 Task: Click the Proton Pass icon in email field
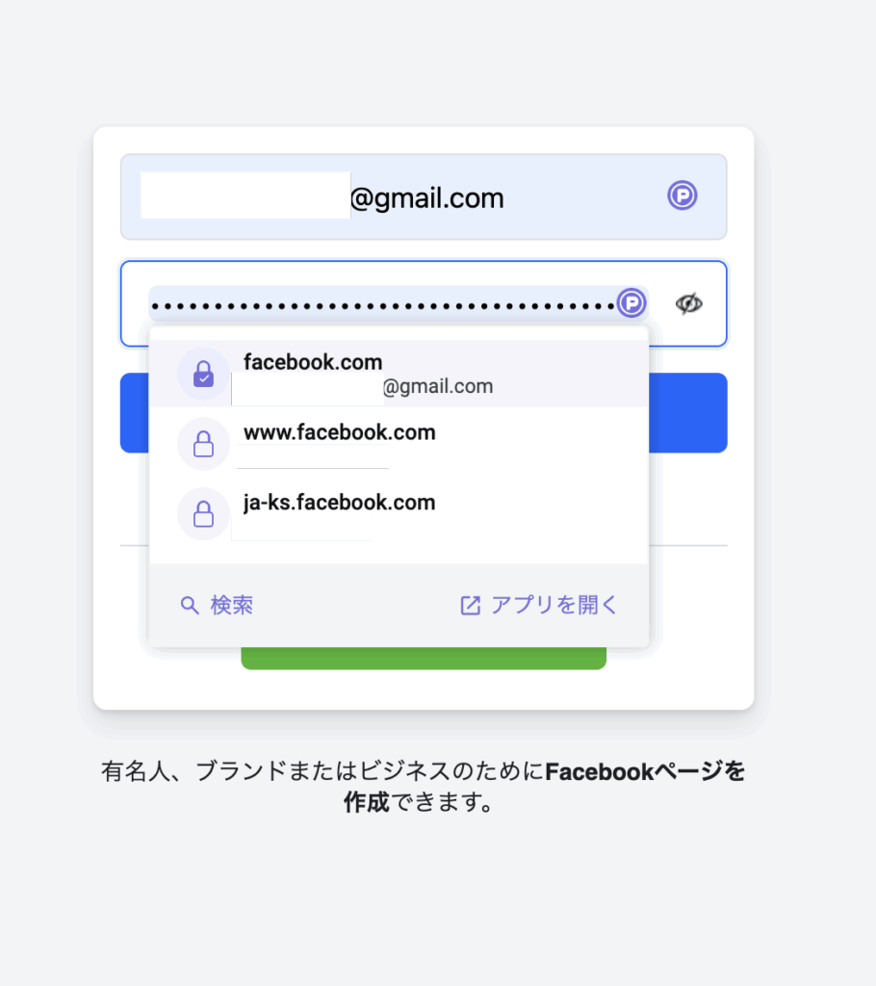[682, 195]
